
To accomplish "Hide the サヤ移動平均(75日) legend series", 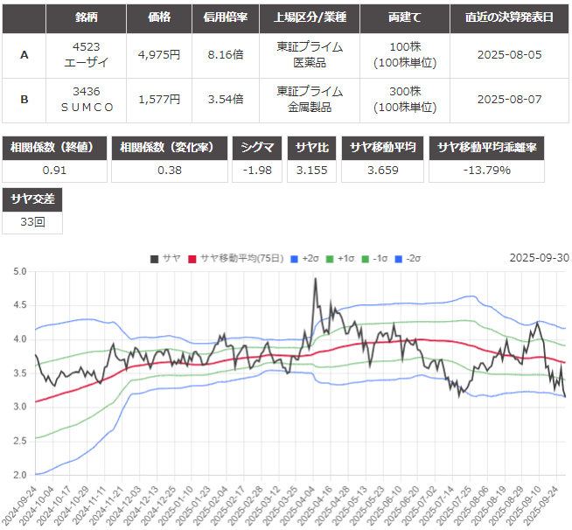I will point(234,258).
